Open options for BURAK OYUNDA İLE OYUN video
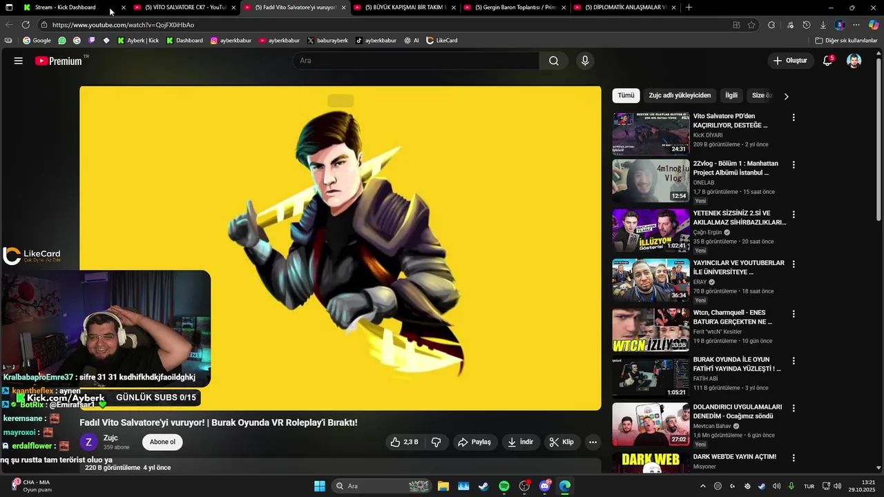Image resolution: width=884 pixels, height=497 pixels. (794, 361)
